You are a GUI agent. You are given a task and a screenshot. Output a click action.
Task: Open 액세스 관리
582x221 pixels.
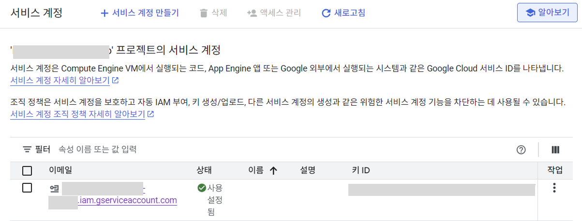tap(274, 13)
